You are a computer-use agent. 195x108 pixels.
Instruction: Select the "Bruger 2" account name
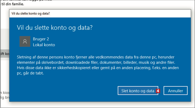pos(41,39)
